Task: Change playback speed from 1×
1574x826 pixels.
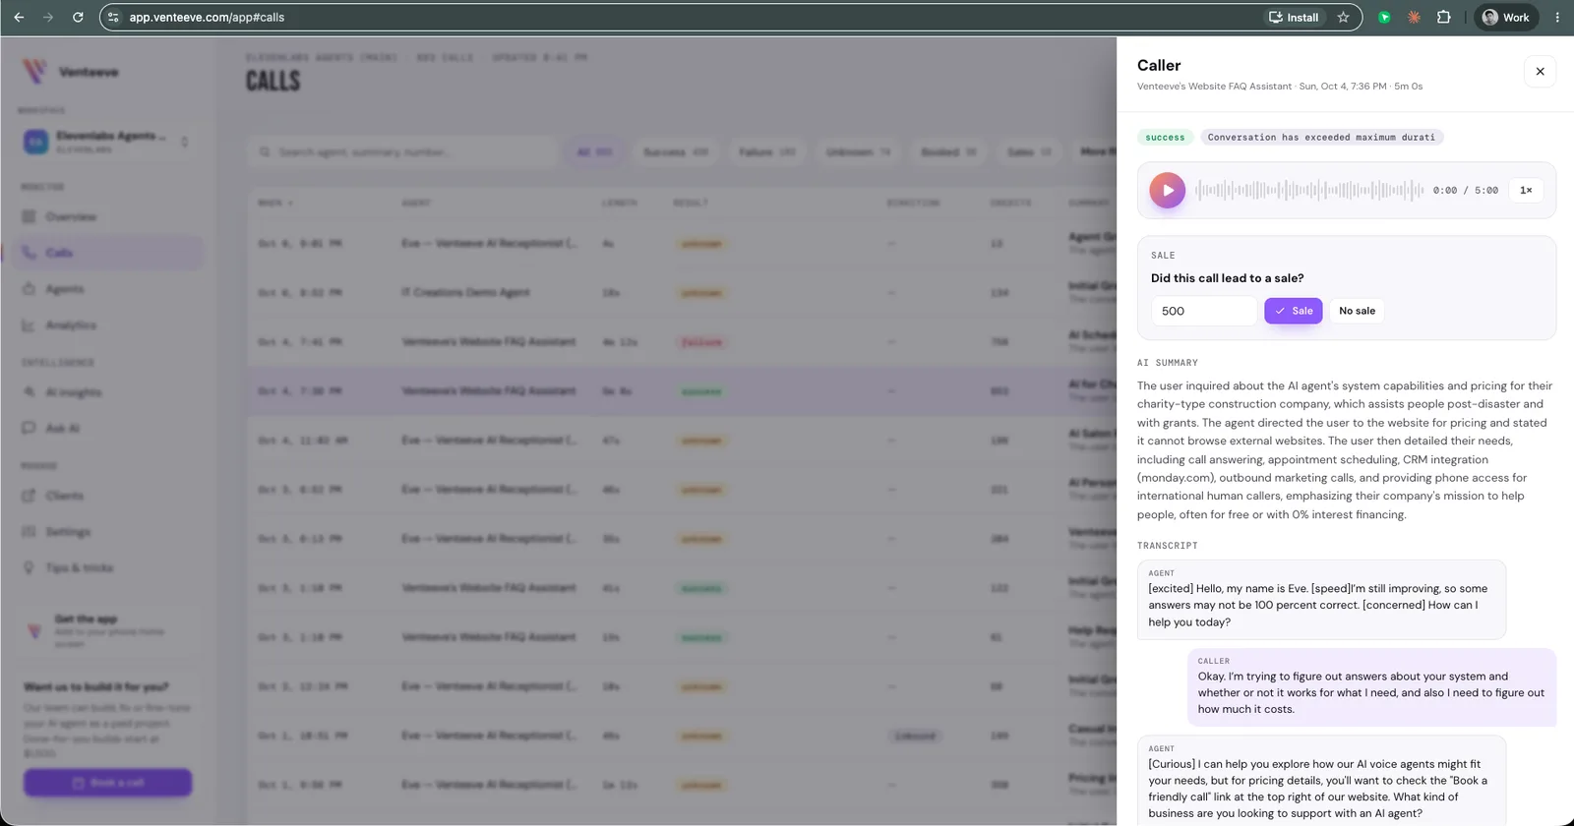Action: (1526, 191)
